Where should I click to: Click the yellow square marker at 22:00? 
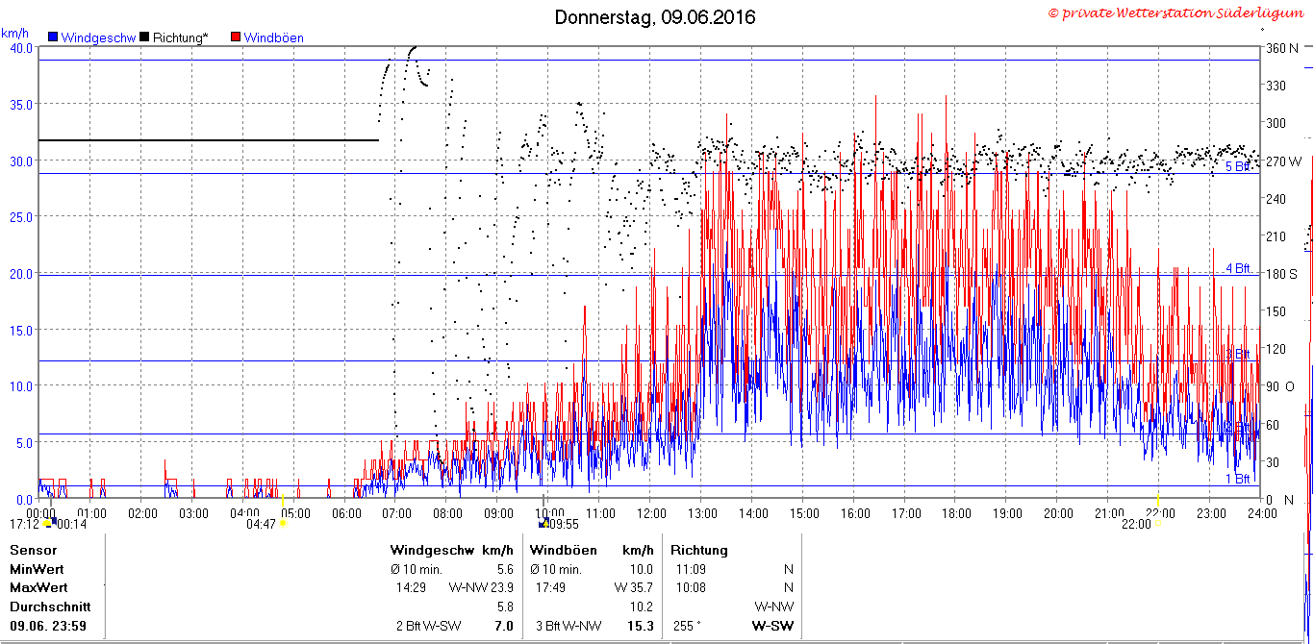point(1158,525)
